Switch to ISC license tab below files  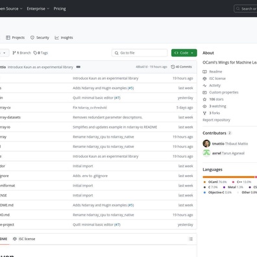tap(24, 239)
